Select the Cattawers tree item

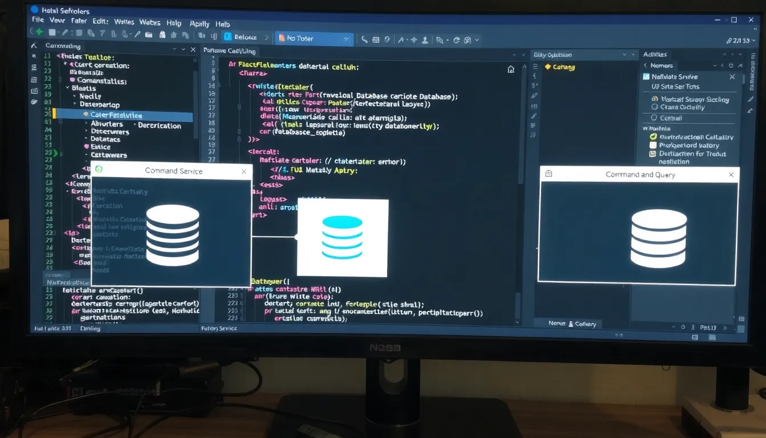click(109, 155)
